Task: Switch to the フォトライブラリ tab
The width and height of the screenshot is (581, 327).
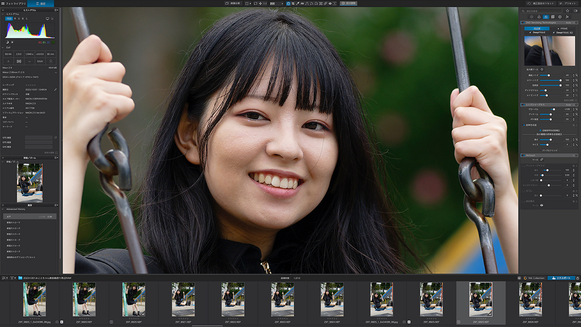Action: pyautogui.click(x=14, y=3)
